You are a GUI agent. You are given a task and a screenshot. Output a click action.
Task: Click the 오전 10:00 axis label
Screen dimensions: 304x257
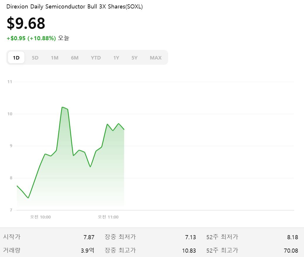coord(40,217)
